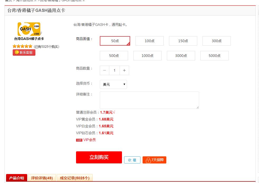This screenshot has width=259, height=183.
Task: Click the 已有5025个购买 purchase count text
Action: [x=46, y=47]
